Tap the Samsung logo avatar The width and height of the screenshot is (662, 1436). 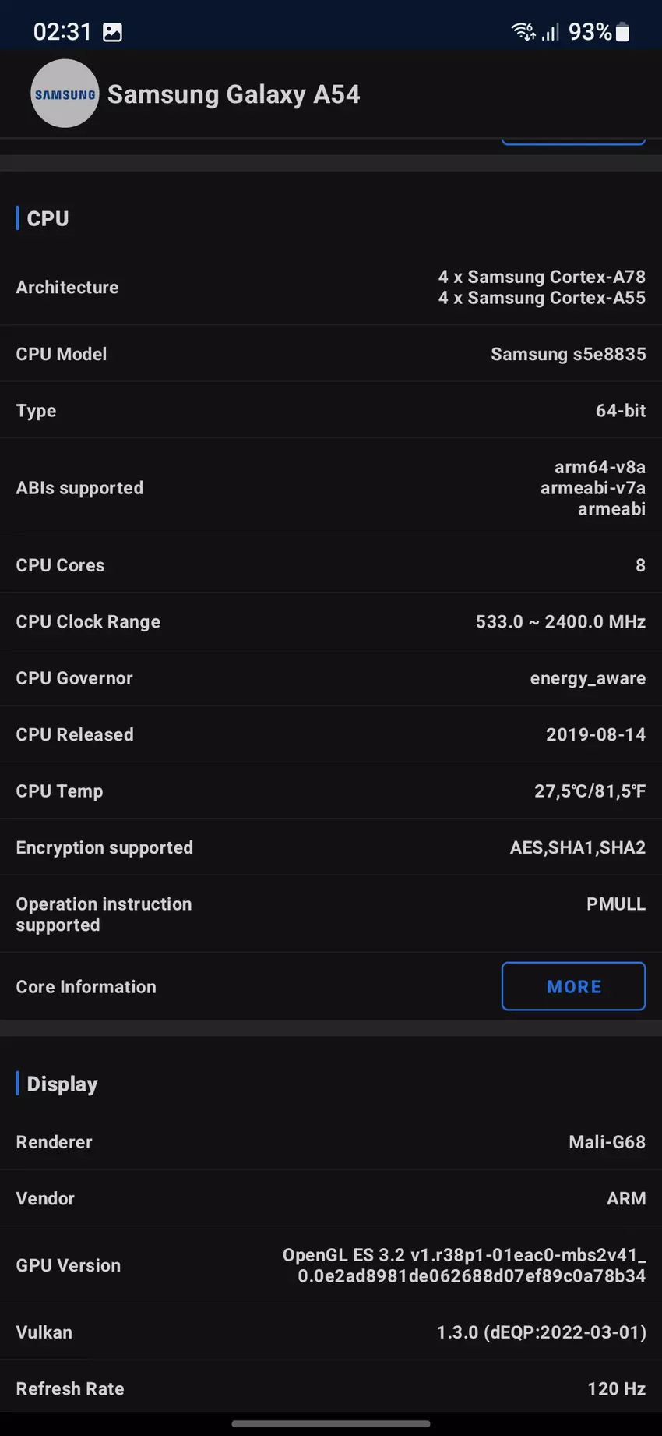click(65, 94)
